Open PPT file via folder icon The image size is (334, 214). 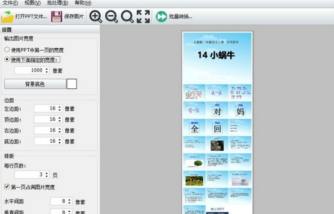click(x=8, y=16)
